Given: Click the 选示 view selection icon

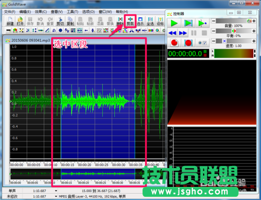Looking at the screenshot, I should tap(140, 21).
